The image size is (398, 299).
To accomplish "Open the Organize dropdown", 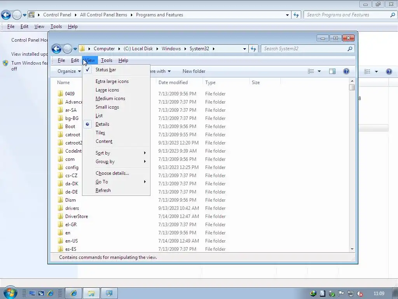I will coord(69,71).
